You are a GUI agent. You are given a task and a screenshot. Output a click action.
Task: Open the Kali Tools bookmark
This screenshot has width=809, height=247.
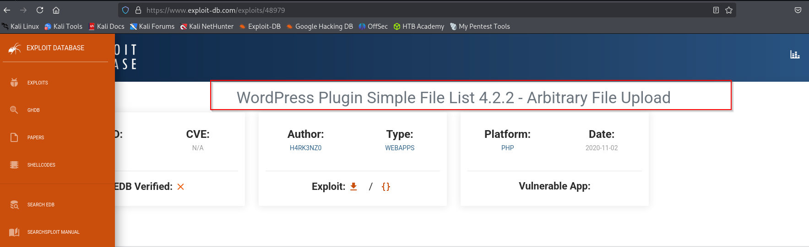[64, 26]
